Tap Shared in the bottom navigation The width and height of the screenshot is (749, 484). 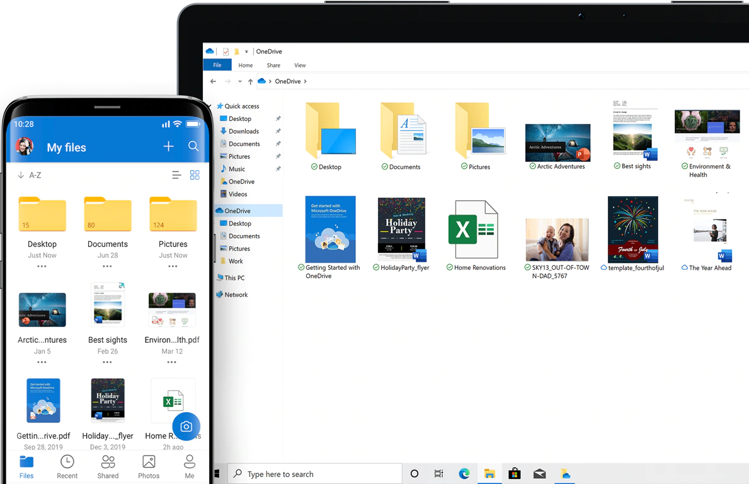click(x=108, y=466)
